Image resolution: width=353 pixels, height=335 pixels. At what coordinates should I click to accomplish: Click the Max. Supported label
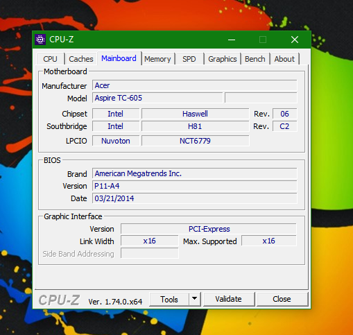pyautogui.click(x=210, y=241)
